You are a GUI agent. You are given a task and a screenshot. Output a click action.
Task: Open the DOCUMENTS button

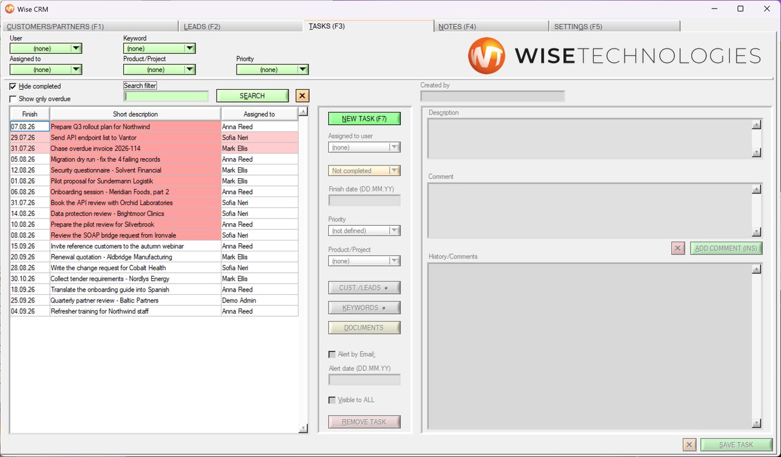click(364, 328)
